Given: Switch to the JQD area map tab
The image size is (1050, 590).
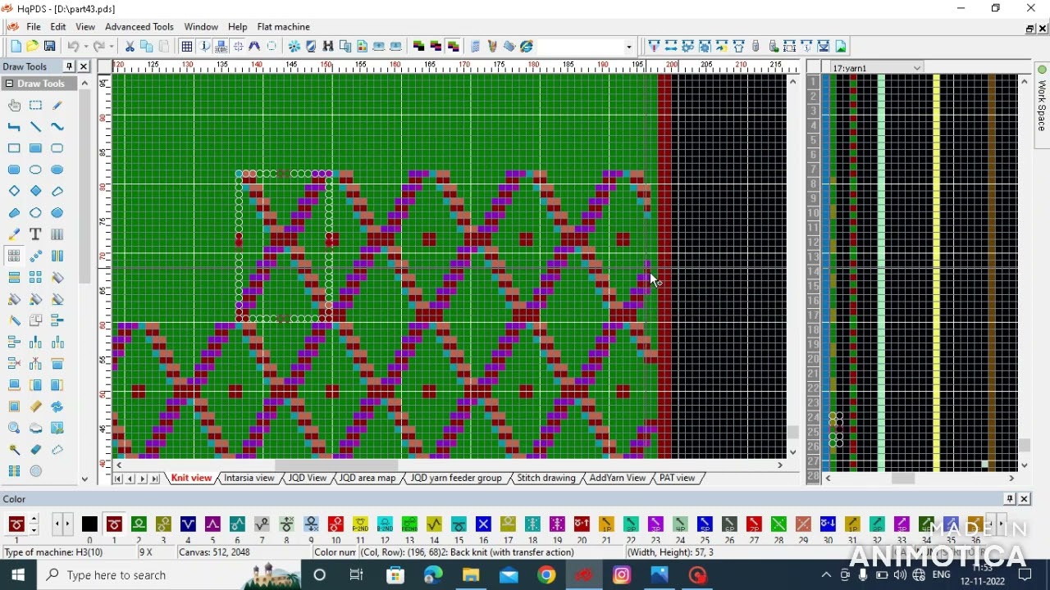Looking at the screenshot, I should (x=367, y=478).
